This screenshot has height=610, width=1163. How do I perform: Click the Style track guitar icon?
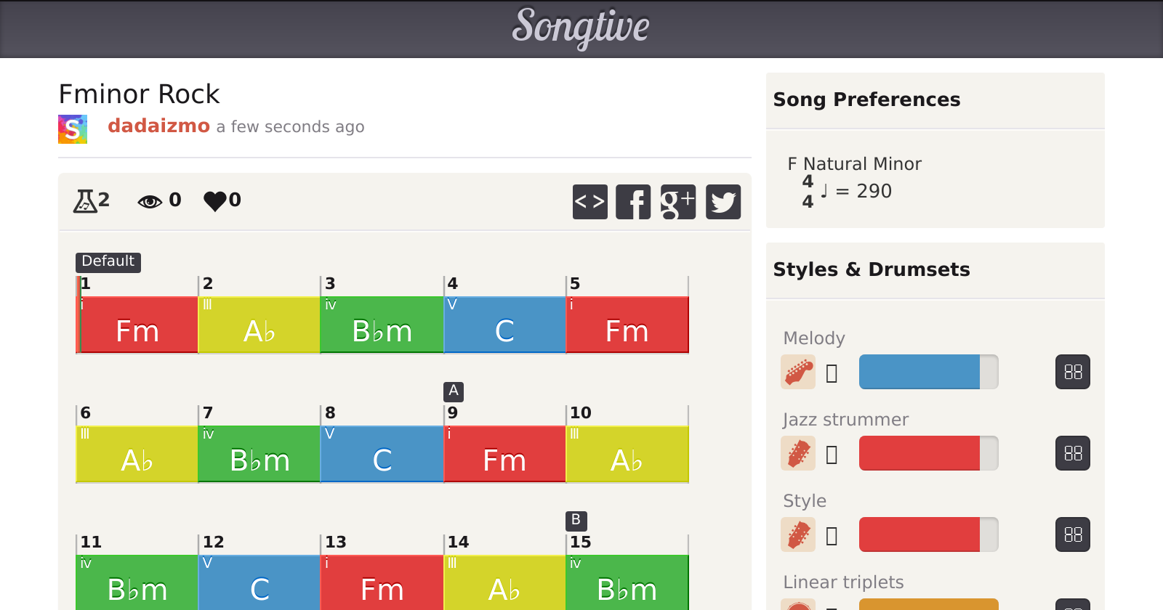[798, 535]
